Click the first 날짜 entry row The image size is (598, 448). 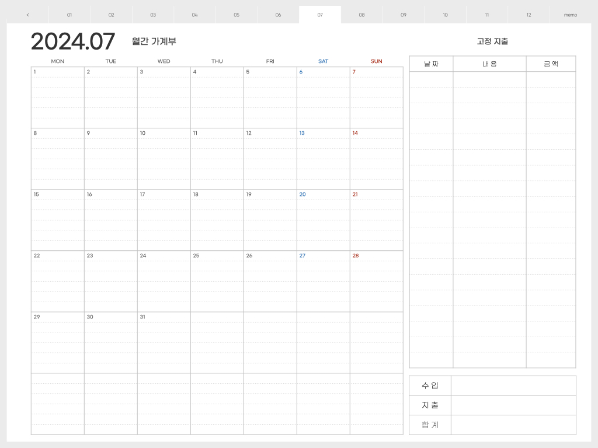(x=432, y=79)
